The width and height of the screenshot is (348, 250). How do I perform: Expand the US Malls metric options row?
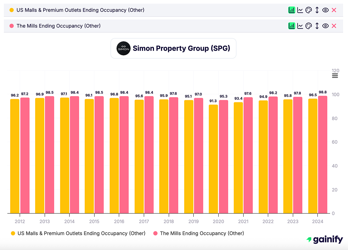[x=141, y=10]
